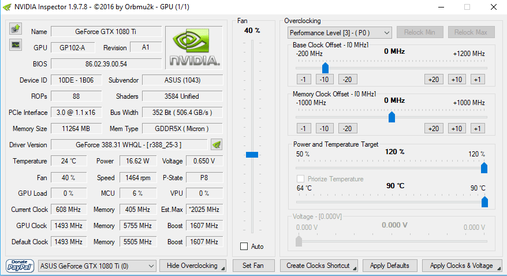Click the Subvendor value ASUS (1043)
The width and height of the screenshot is (507, 276).
[x=182, y=80]
